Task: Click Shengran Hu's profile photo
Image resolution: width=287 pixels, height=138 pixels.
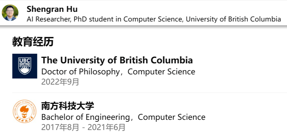Action: 10,13
